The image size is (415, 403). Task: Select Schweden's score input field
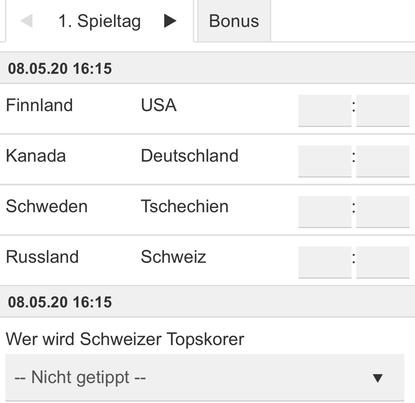click(325, 212)
